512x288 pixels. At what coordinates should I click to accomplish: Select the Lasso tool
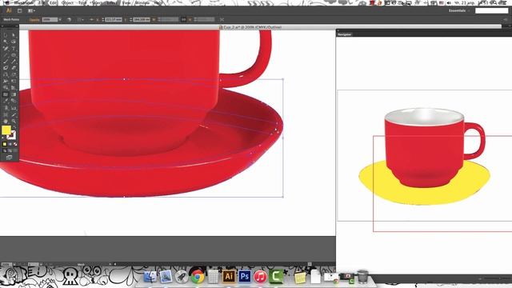pyautogui.click(x=14, y=42)
